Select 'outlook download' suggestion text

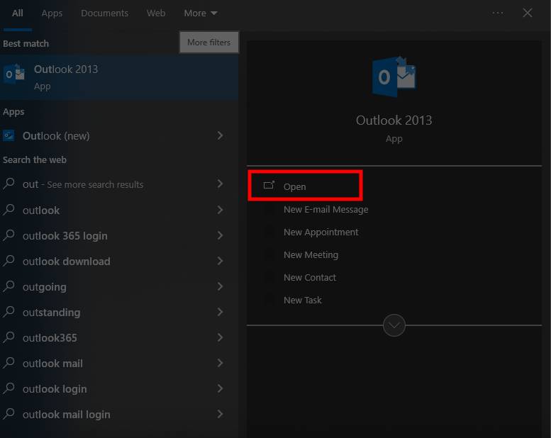tap(67, 262)
